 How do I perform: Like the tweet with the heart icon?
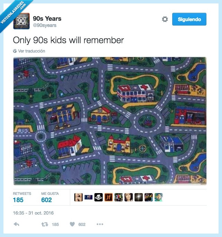(x=72, y=224)
